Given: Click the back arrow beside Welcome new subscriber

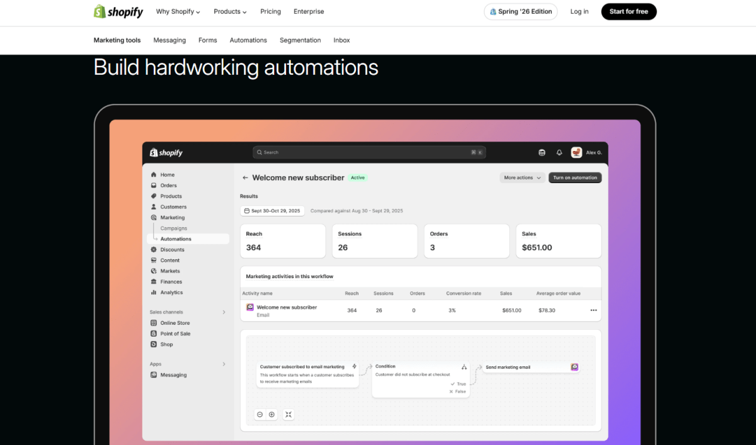Looking at the screenshot, I should (x=245, y=178).
